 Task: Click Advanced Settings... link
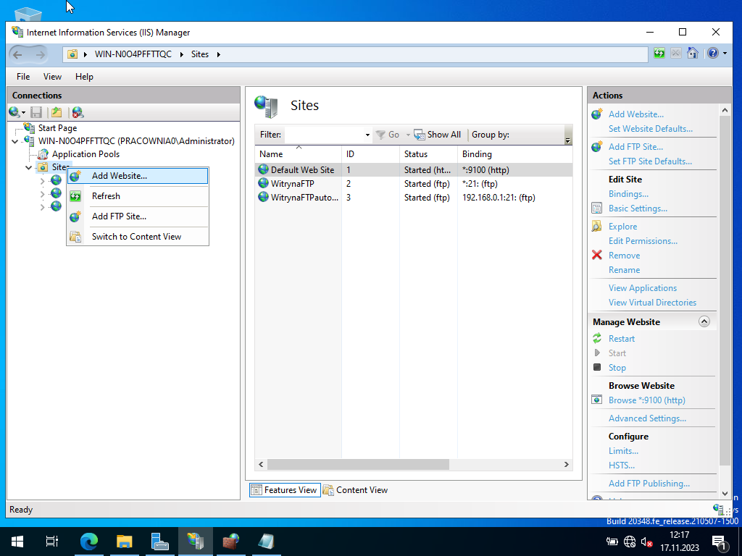click(x=647, y=418)
